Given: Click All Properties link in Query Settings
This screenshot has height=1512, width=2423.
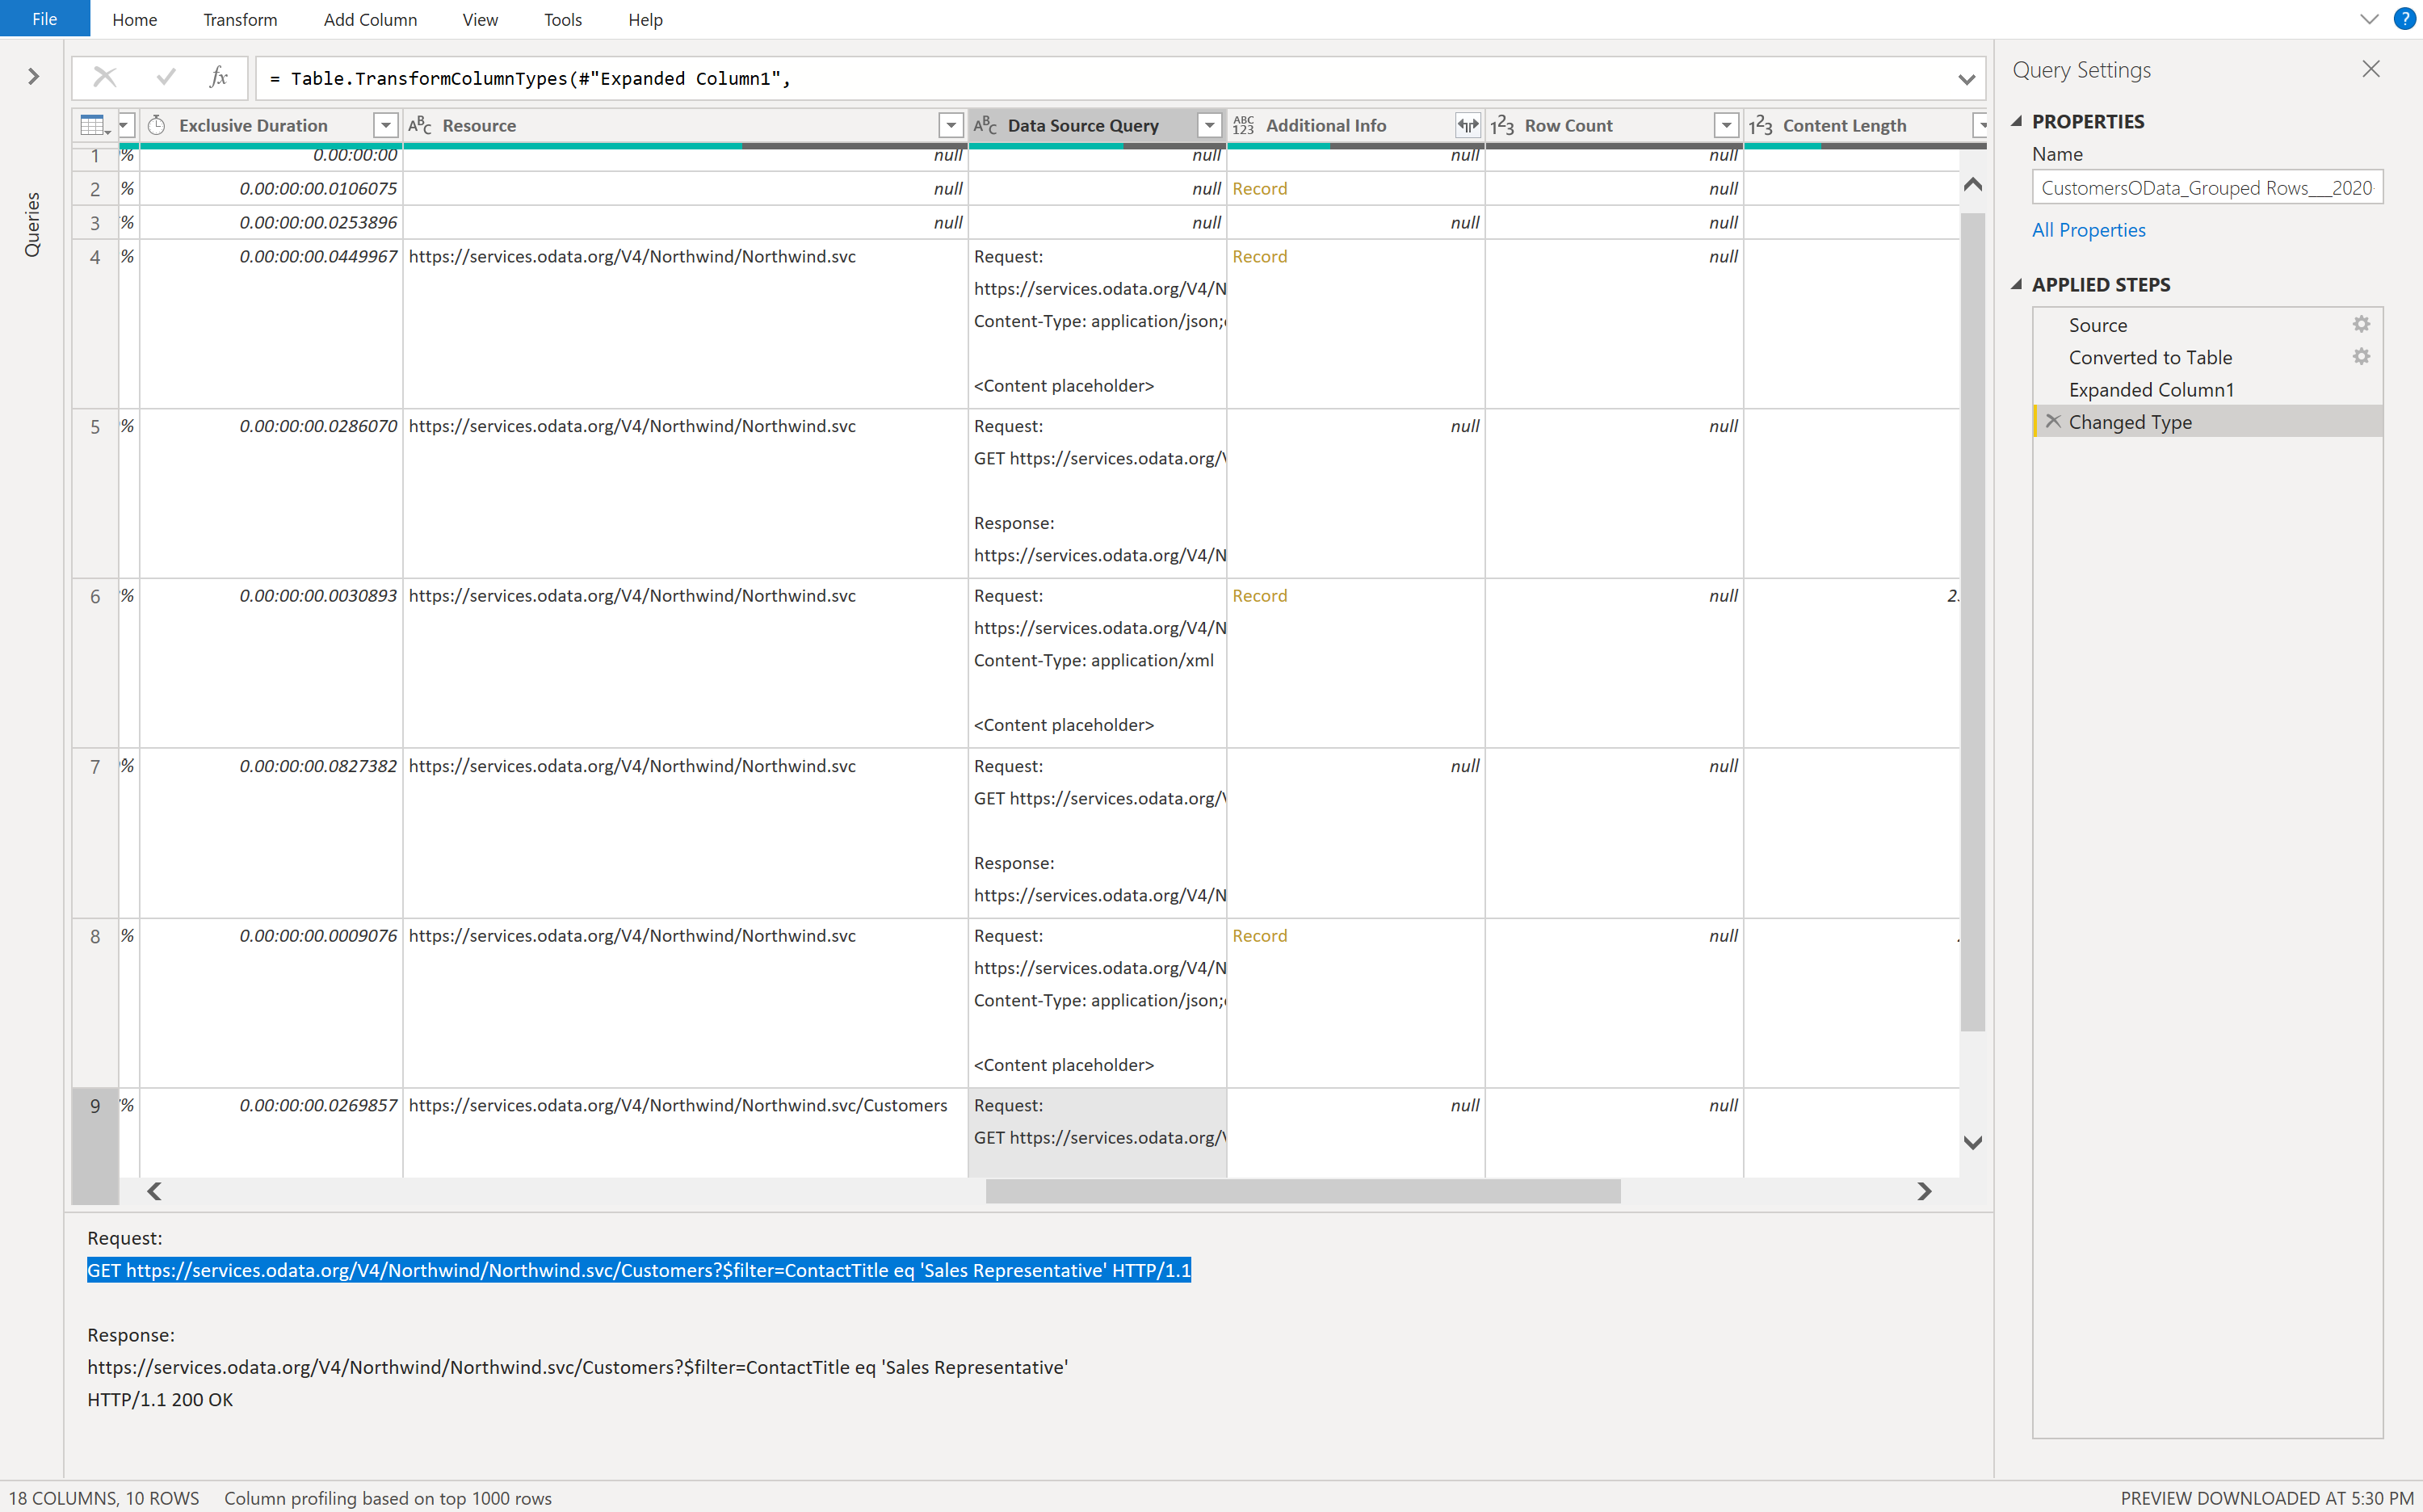Looking at the screenshot, I should pyautogui.click(x=2089, y=229).
